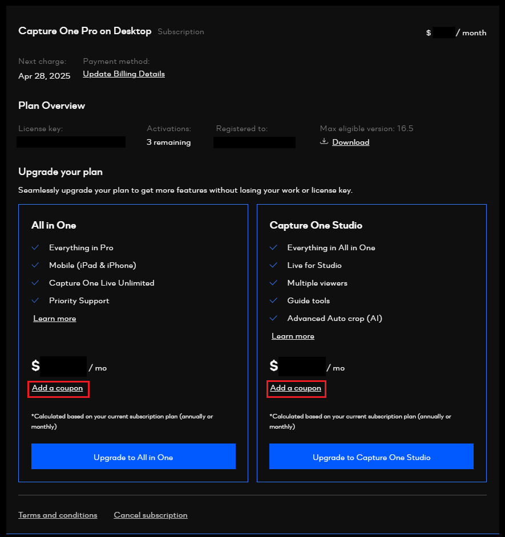Click the Plan Overview heading
This screenshot has height=537, width=505.
pyautogui.click(x=51, y=105)
